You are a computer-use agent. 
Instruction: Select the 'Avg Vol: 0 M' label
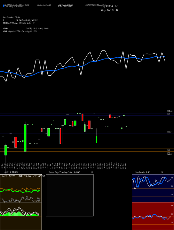coord(109,6)
